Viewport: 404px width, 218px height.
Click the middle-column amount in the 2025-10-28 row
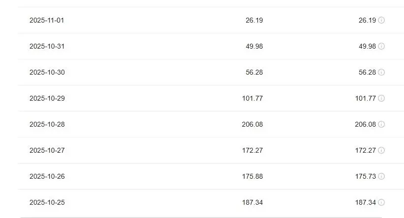click(x=252, y=124)
